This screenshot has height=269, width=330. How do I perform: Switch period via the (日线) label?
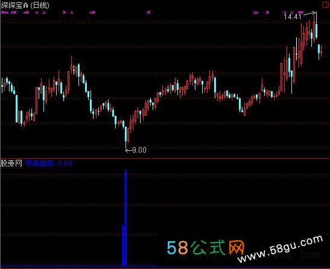[x=40, y=5]
